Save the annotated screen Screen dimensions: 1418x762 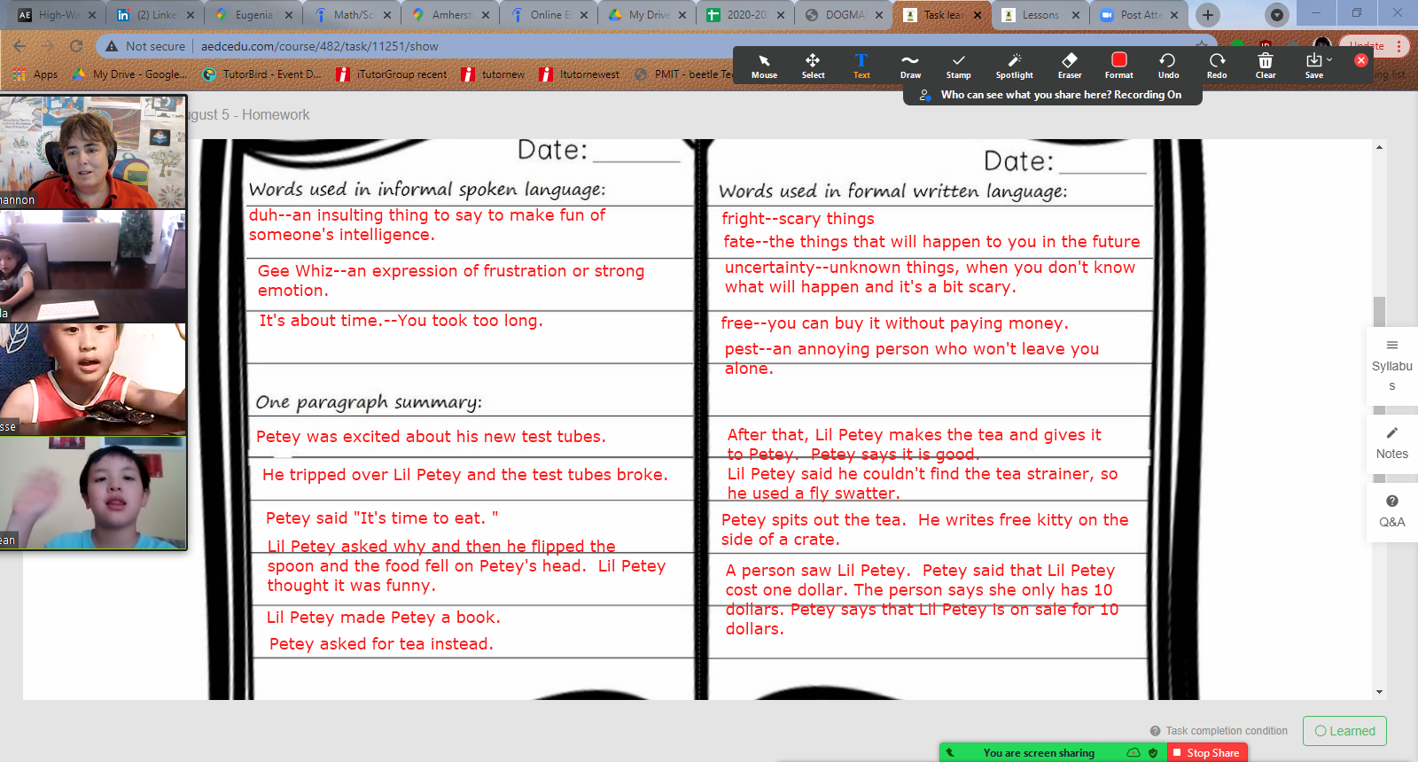pos(1313,66)
